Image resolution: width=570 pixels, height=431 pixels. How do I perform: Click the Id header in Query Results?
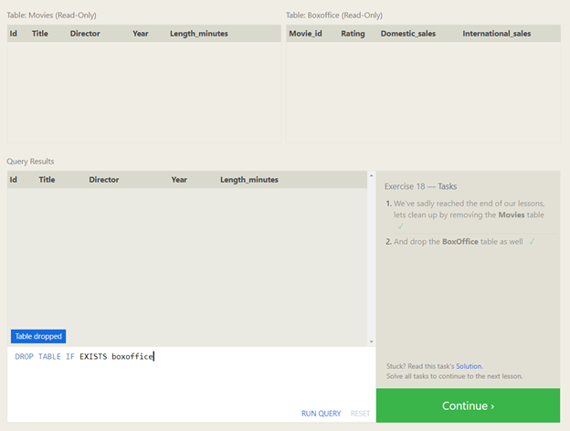(x=14, y=180)
